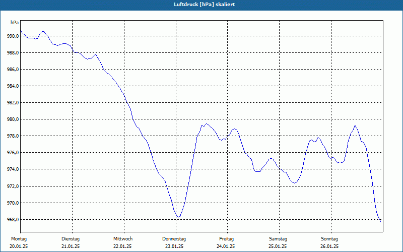This screenshot has width=403, height=252.
Task: Click the 'Donnerstag' day label
Action: pyautogui.click(x=174, y=239)
